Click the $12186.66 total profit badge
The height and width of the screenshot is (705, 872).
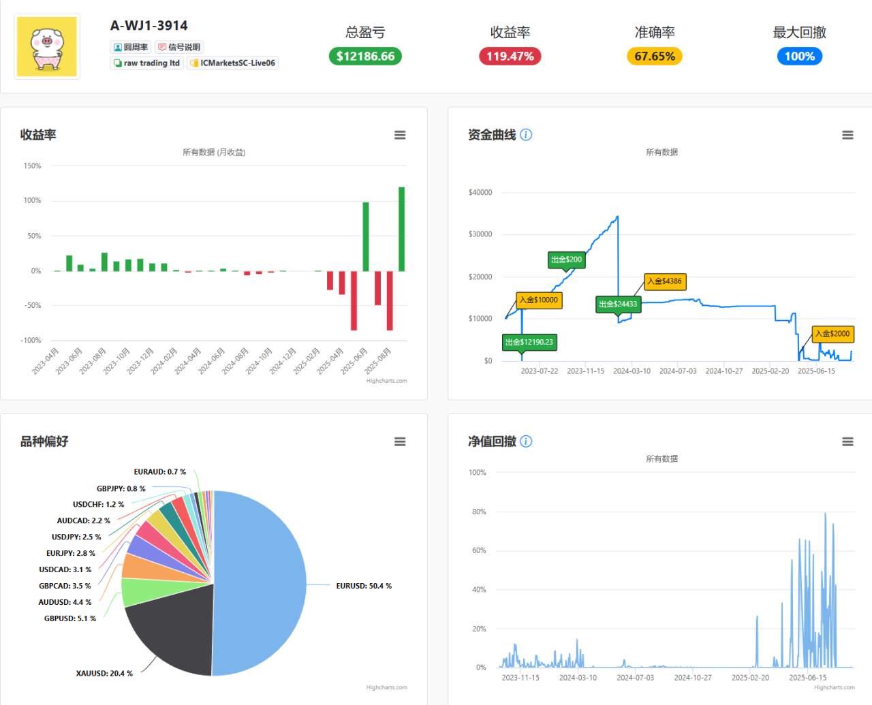coord(365,56)
